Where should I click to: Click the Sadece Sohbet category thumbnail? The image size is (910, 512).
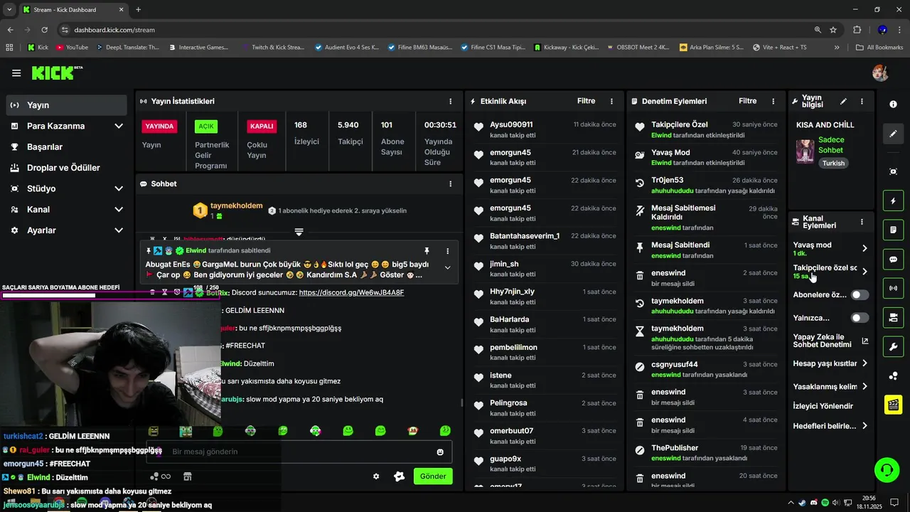tap(805, 151)
